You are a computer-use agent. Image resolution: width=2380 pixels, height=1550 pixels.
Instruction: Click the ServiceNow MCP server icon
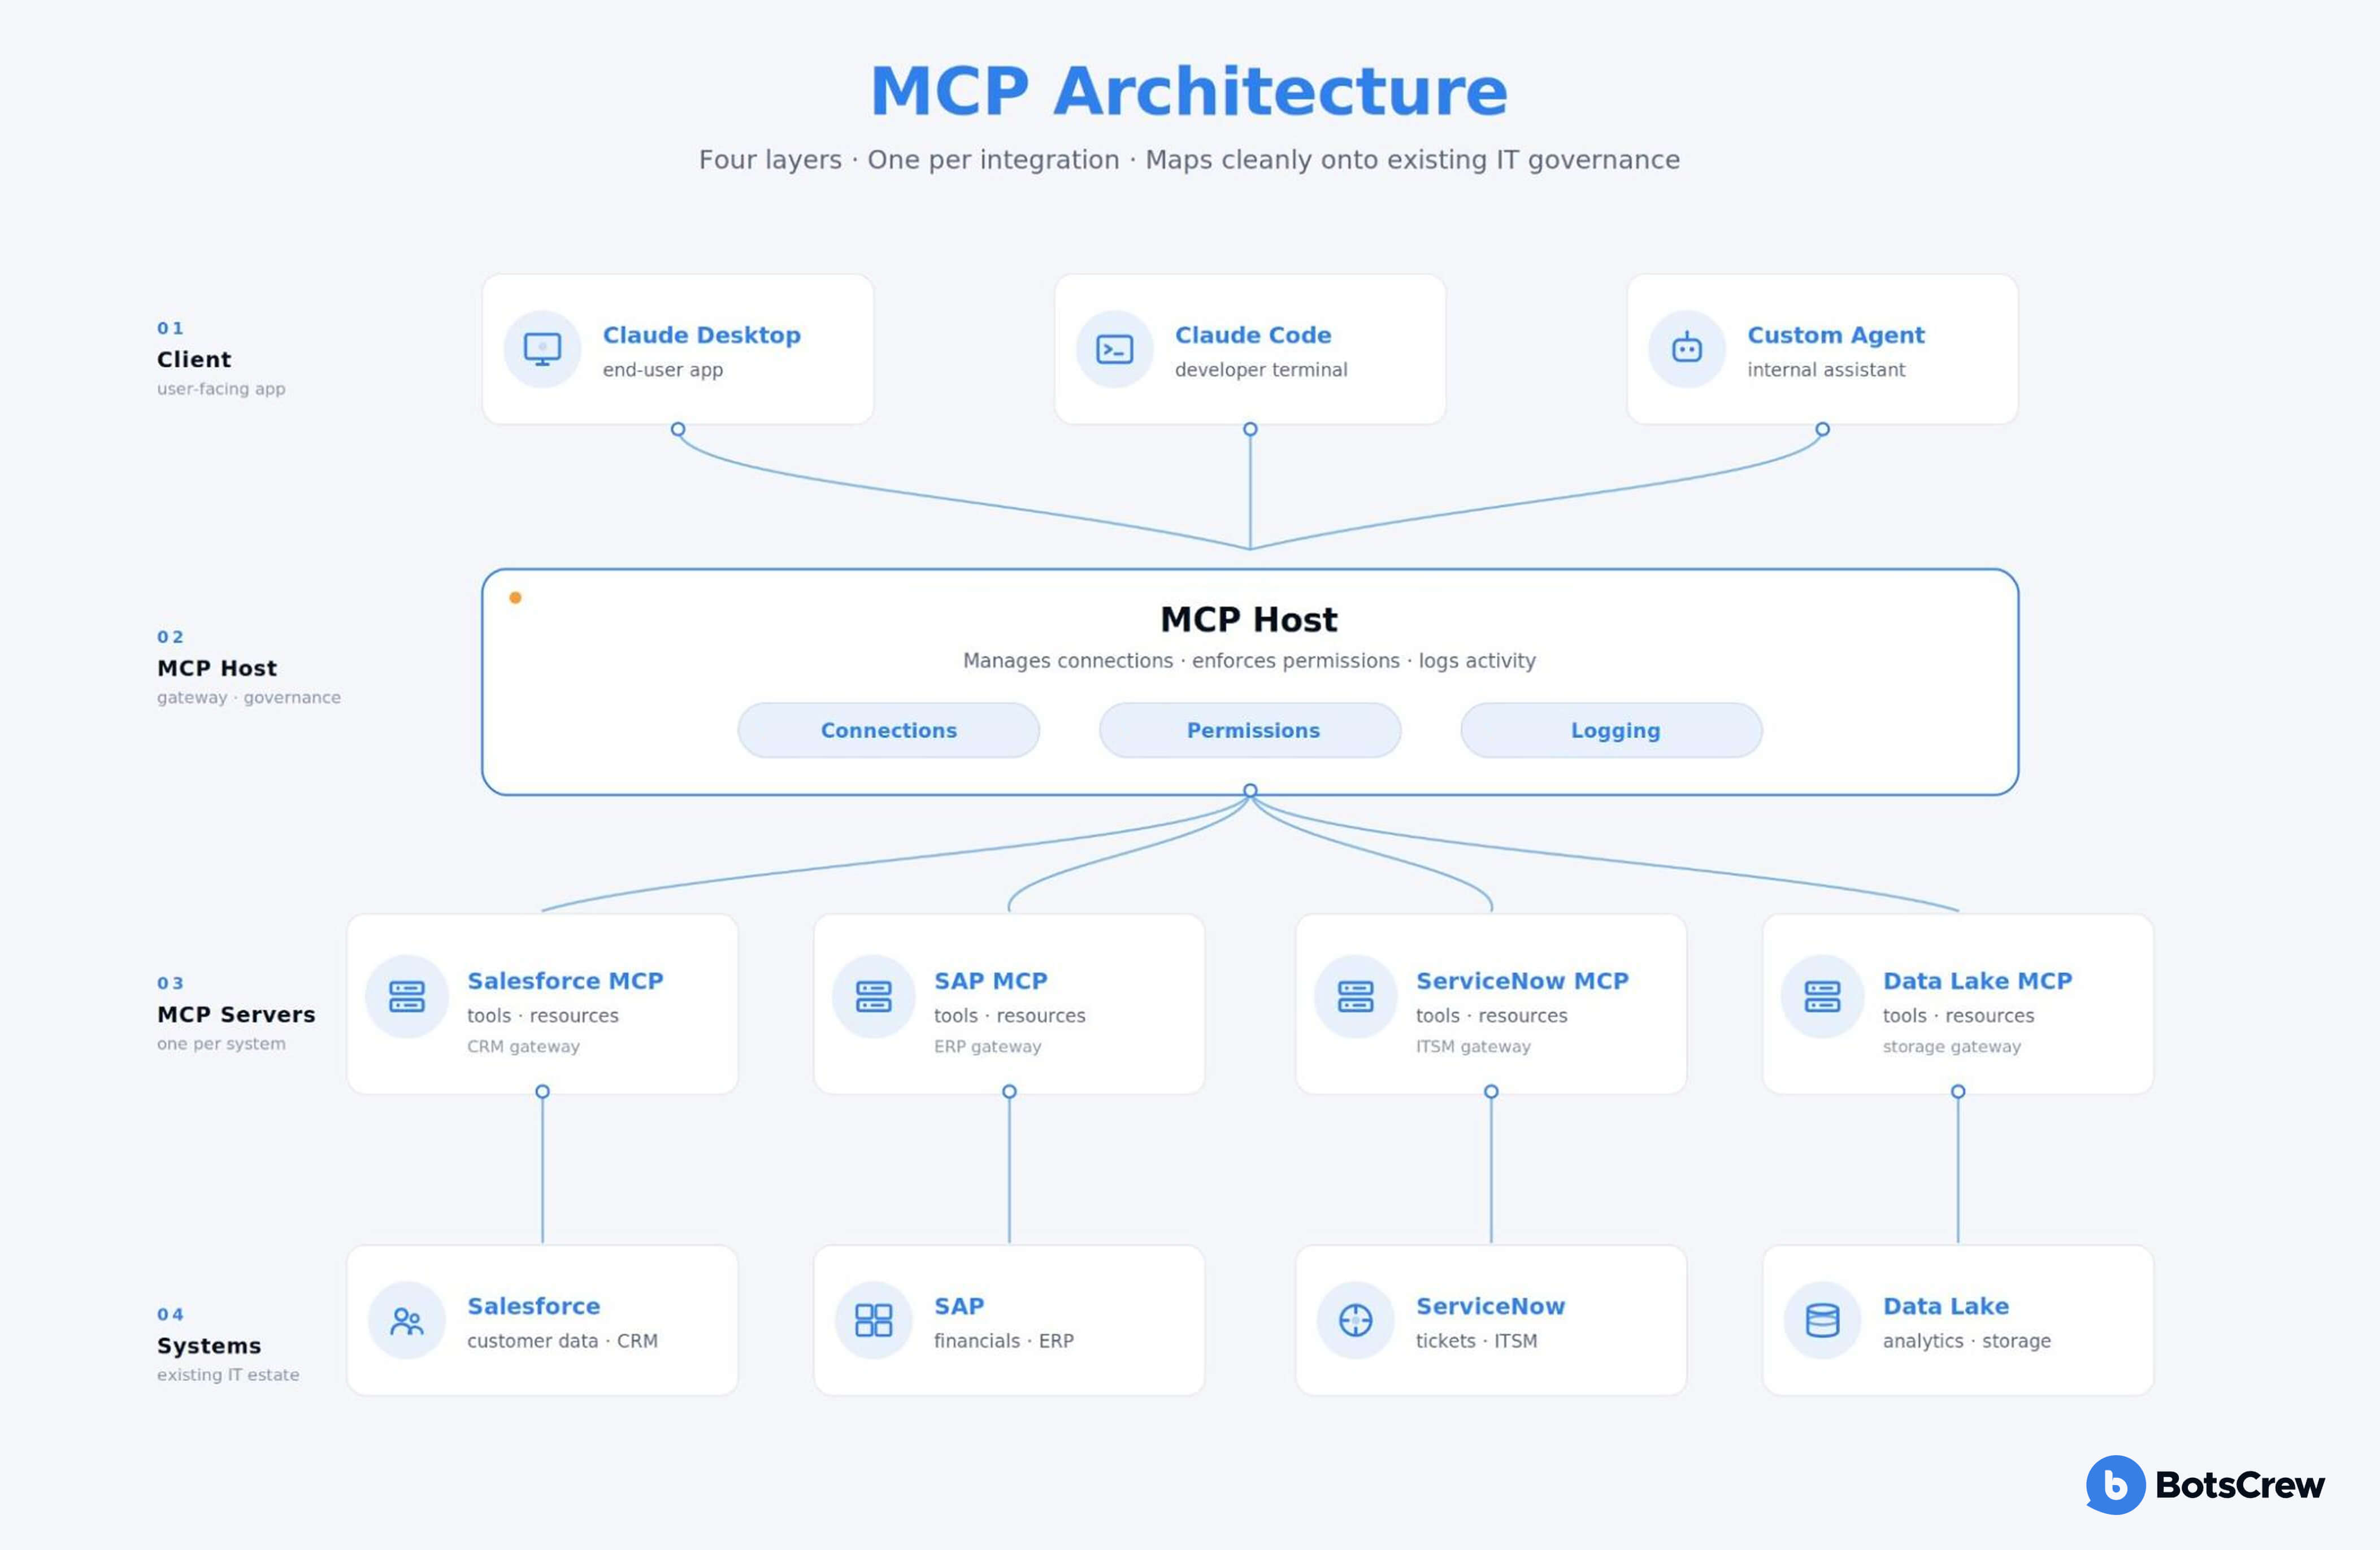click(1356, 996)
